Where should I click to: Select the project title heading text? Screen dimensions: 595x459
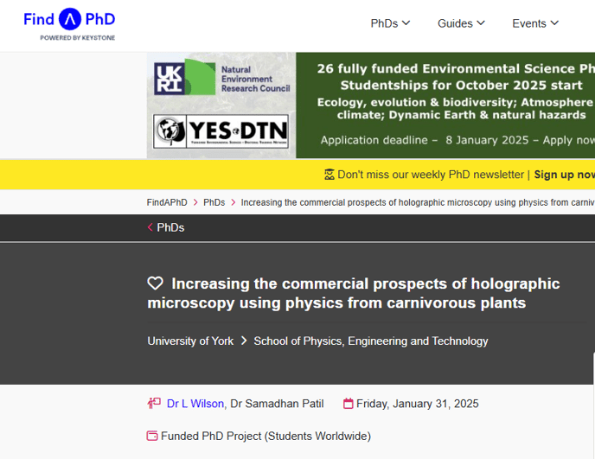tap(354, 293)
